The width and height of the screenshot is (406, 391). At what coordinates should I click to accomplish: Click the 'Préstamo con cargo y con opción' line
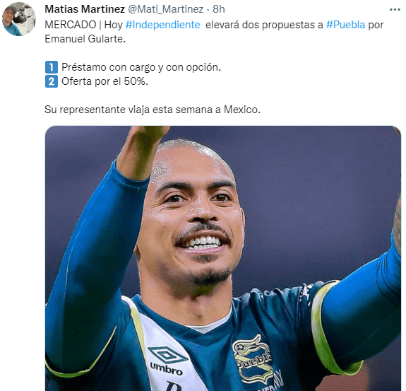point(141,67)
